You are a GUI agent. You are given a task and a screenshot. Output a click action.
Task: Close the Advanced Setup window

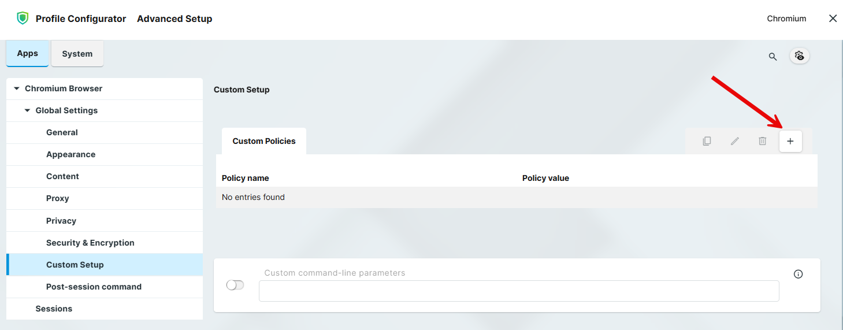(x=833, y=18)
